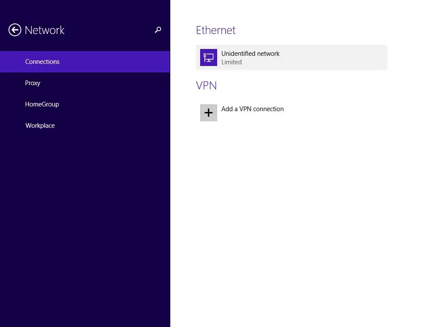
Task: Open the Unidentified network label
Action: (x=250, y=54)
